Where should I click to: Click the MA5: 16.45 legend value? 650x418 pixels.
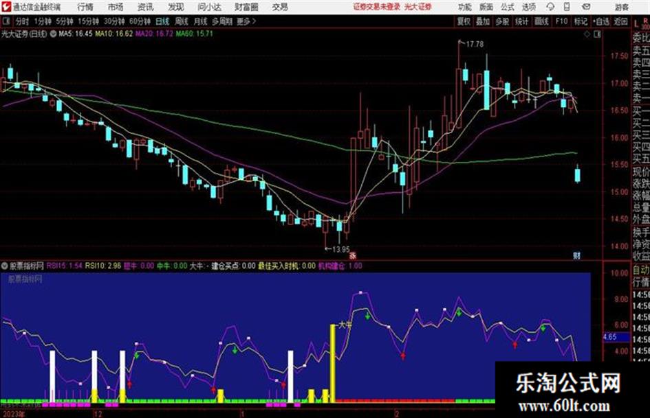tap(76, 34)
